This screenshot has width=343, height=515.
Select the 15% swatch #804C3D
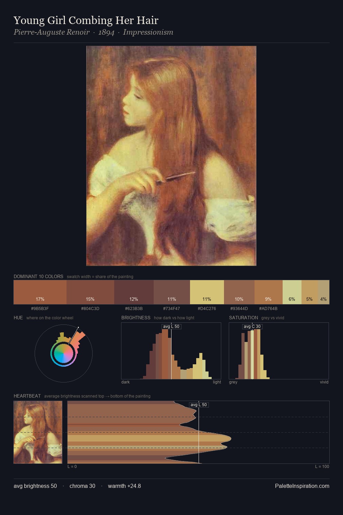(90, 292)
